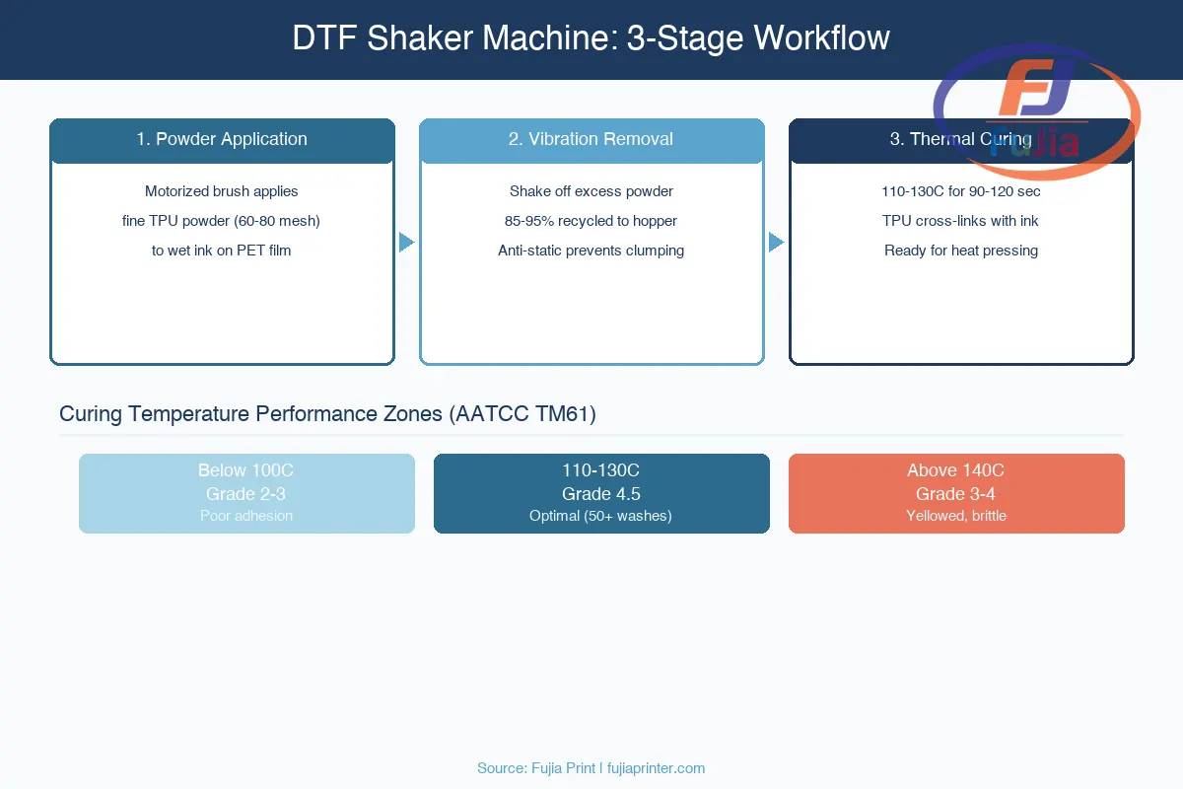1183x789 pixels.
Task: Click the 'Grade 3-4' label
Action: [956, 494]
